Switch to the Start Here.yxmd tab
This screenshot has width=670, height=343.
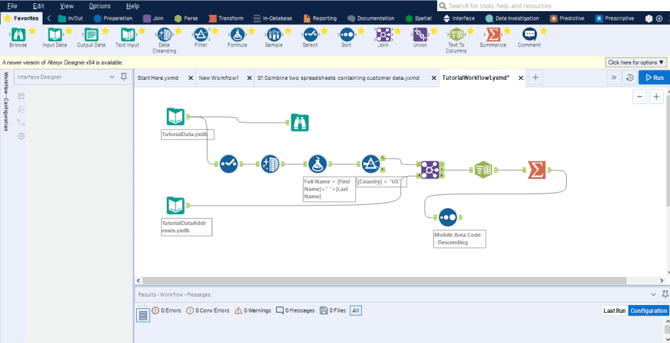pyautogui.click(x=158, y=78)
